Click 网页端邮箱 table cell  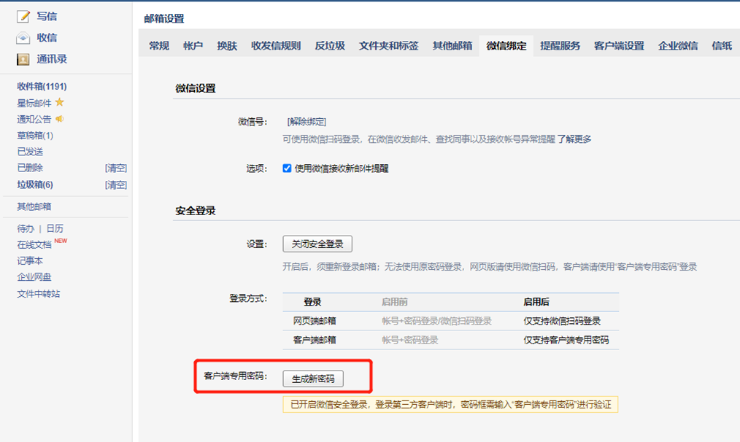(315, 321)
